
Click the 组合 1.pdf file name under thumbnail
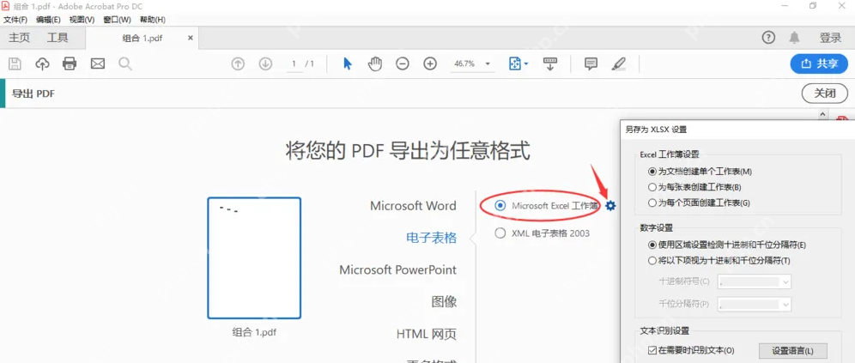point(254,331)
